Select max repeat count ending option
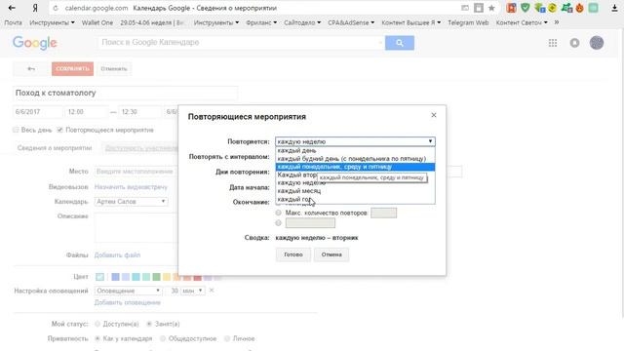624x351 pixels. click(x=278, y=213)
